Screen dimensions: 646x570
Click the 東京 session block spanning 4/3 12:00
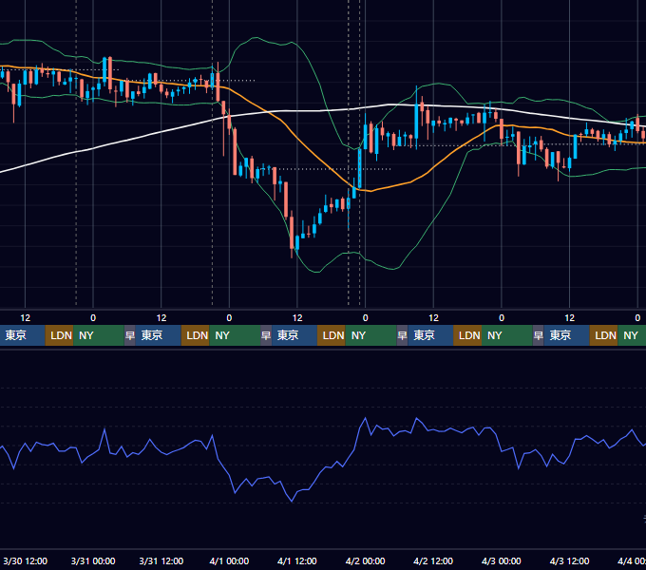click(566, 335)
